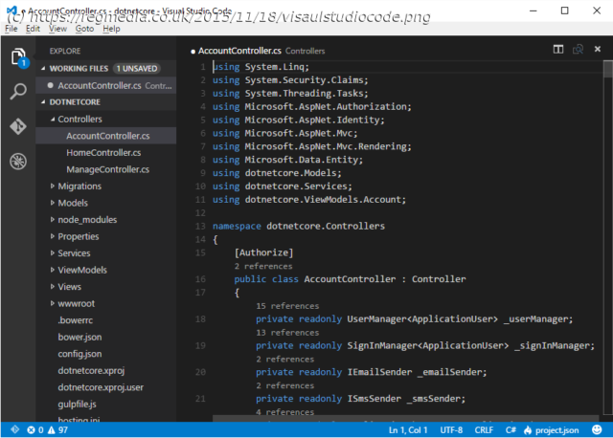Collapse the Controllers folder
Image resolution: width=613 pixels, height=438 pixels.
point(53,120)
